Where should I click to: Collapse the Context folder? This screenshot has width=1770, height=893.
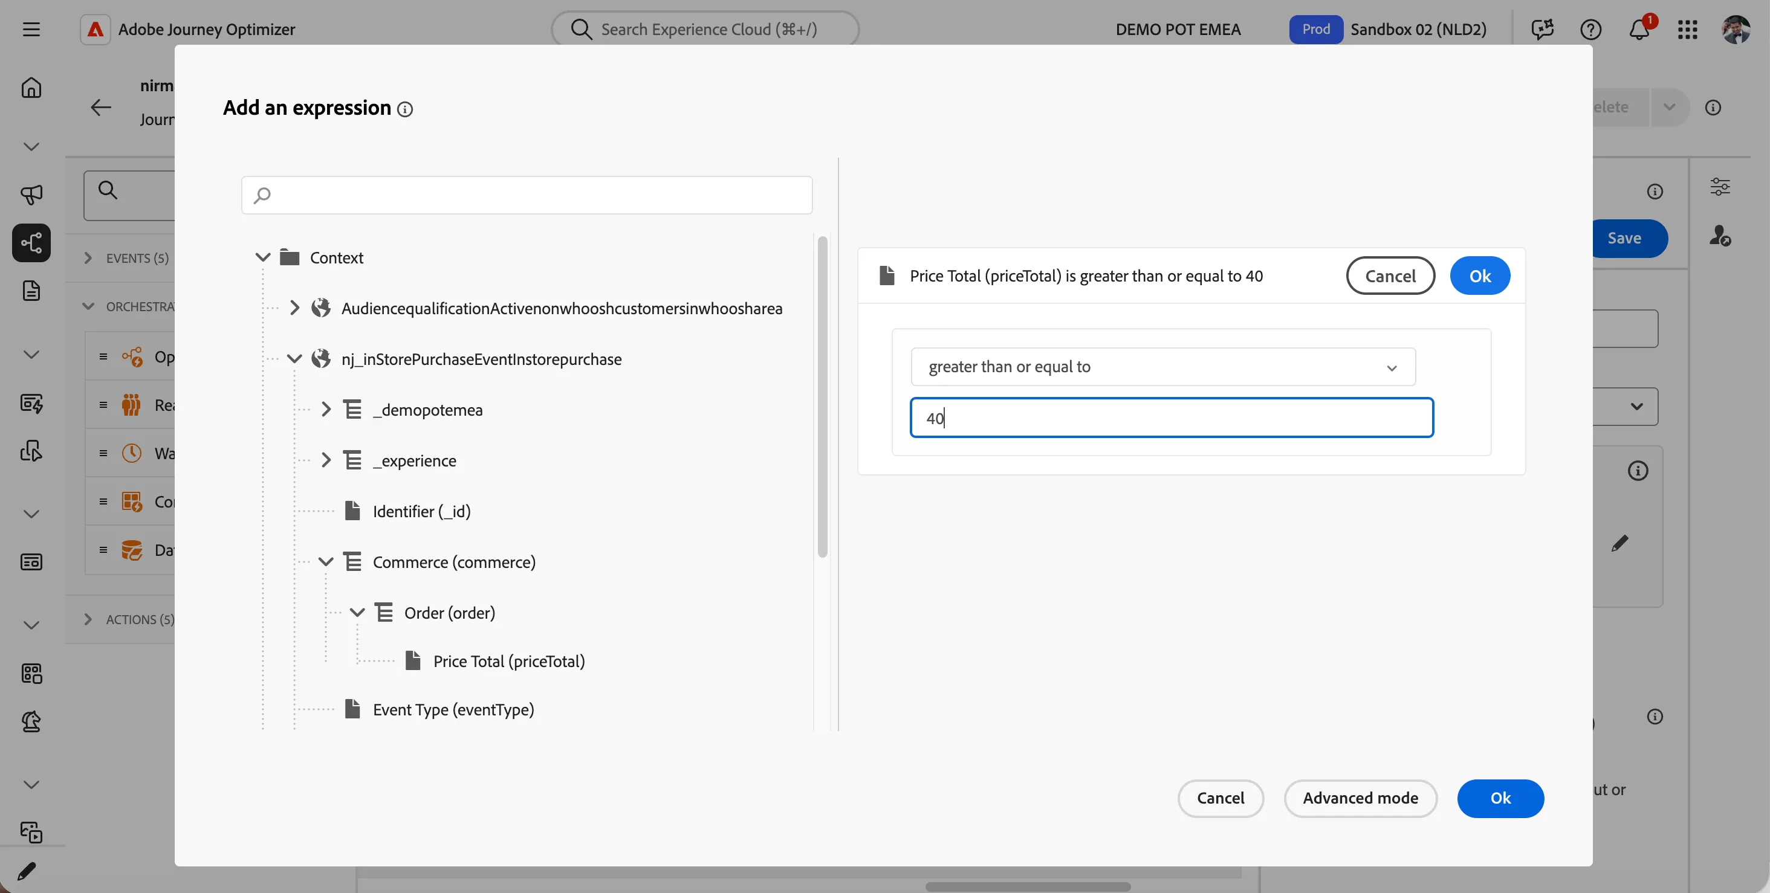pyautogui.click(x=262, y=257)
